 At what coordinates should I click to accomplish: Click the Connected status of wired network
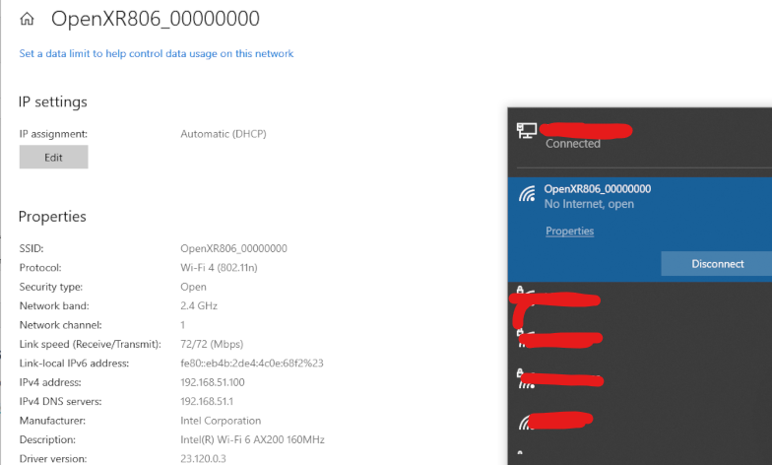(x=573, y=144)
